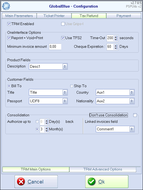Open the Payment tab

click(x=124, y=16)
